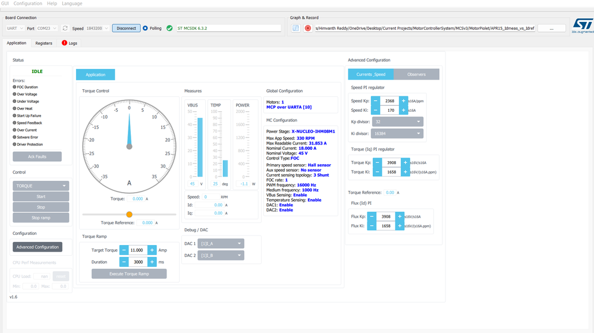Click the orange torque reference slider handle

click(129, 215)
